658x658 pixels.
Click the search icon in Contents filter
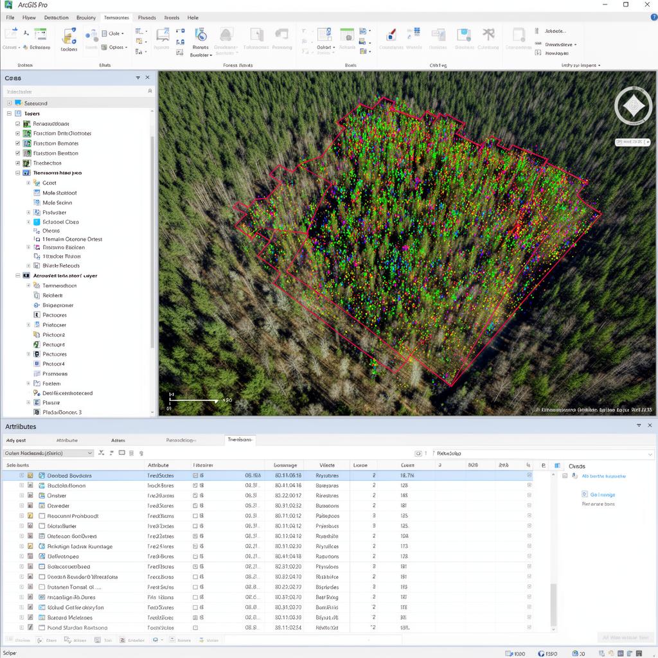150,91
